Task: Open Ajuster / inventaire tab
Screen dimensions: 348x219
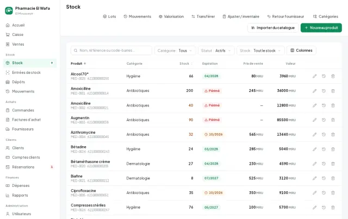Action: point(241,16)
